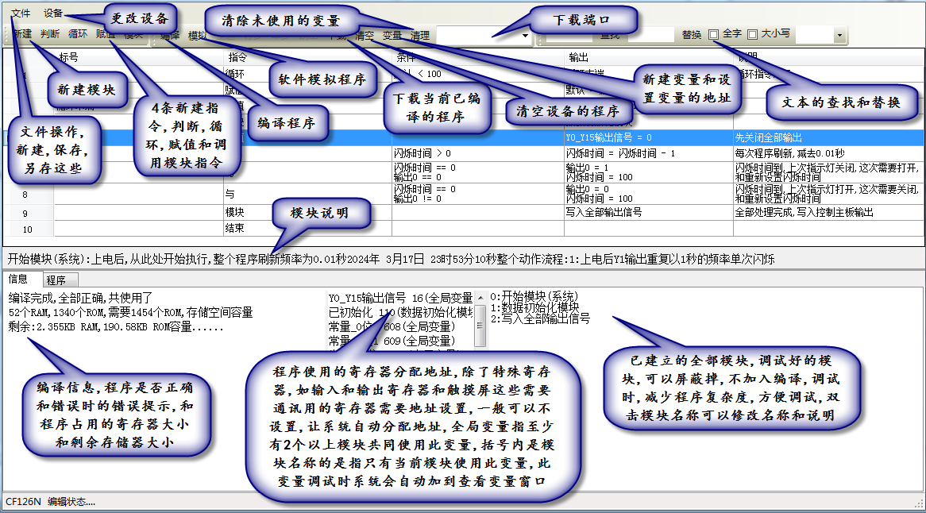This screenshot has width=926, height=513.
Task: Open the 文件 menu
Action: 21,13
